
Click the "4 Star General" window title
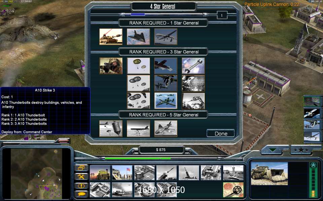[x=163, y=6]
